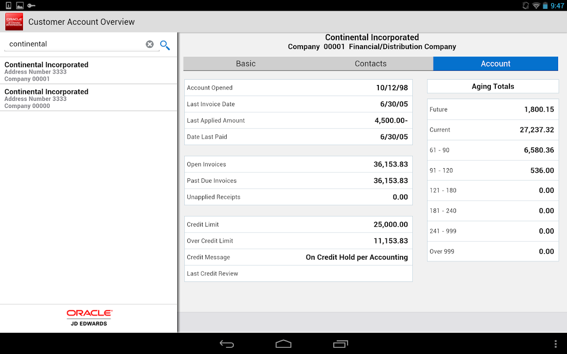
Task: Tap the battery status icon
Action: [545, 6]
